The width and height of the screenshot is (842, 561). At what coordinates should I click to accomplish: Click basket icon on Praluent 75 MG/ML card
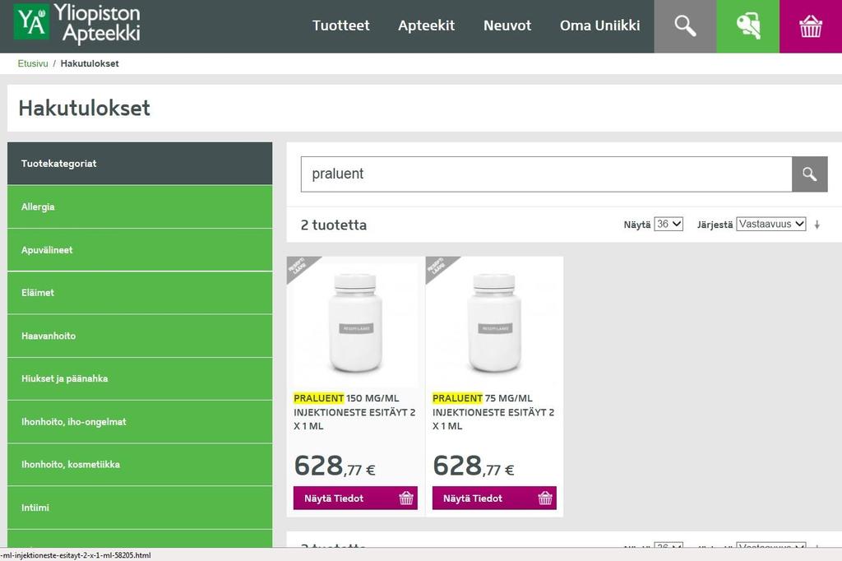(x=545, y=498)
